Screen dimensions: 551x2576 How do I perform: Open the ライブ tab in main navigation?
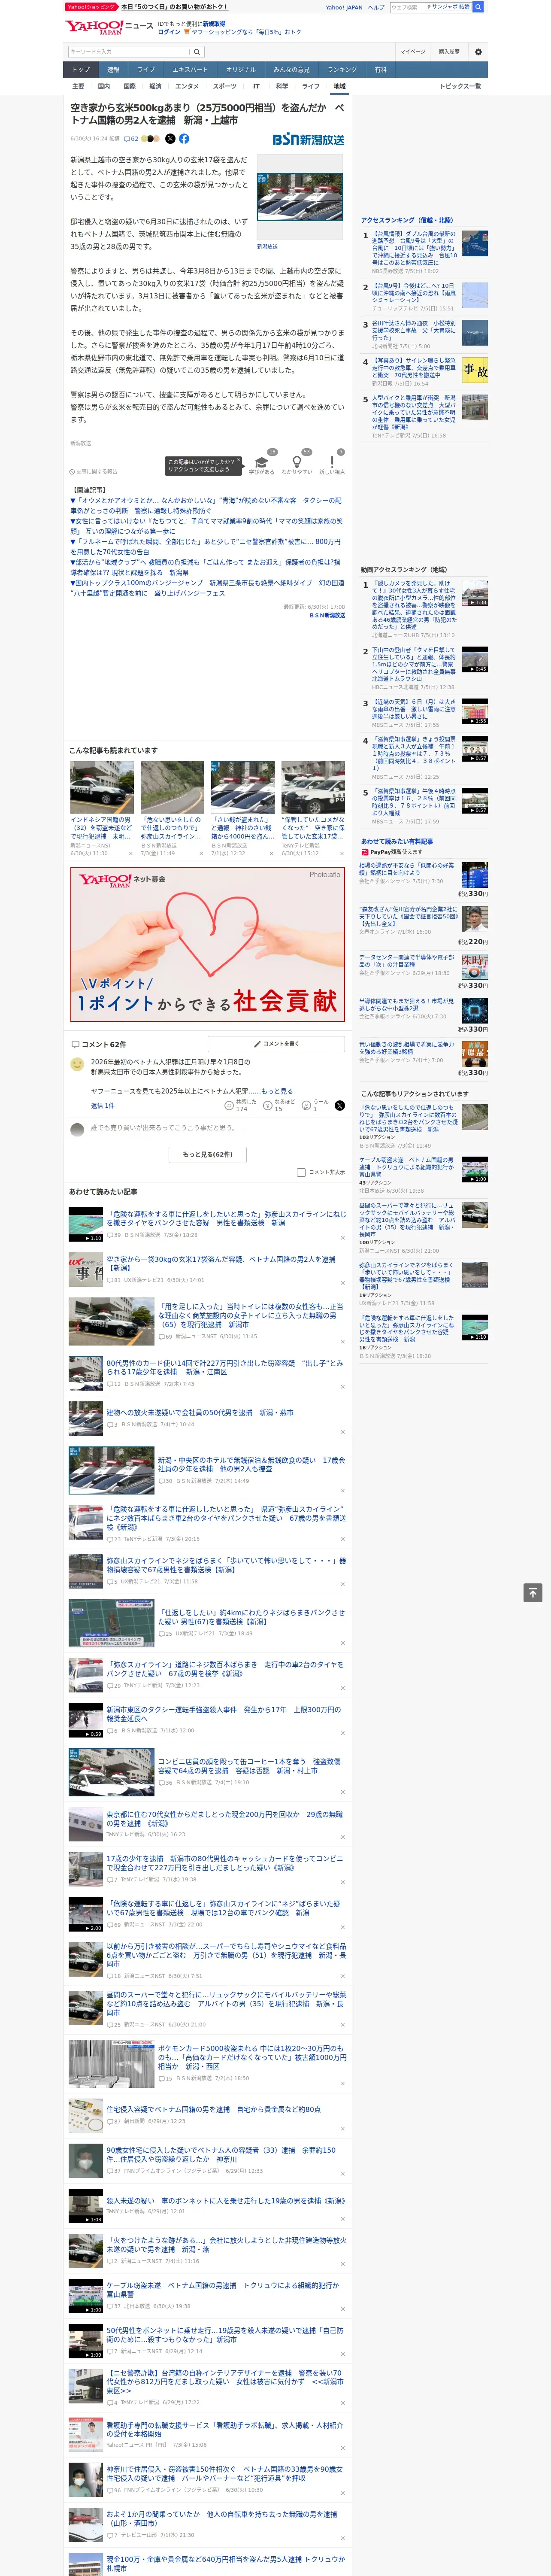pyautogui.click(x=146, y=70)
